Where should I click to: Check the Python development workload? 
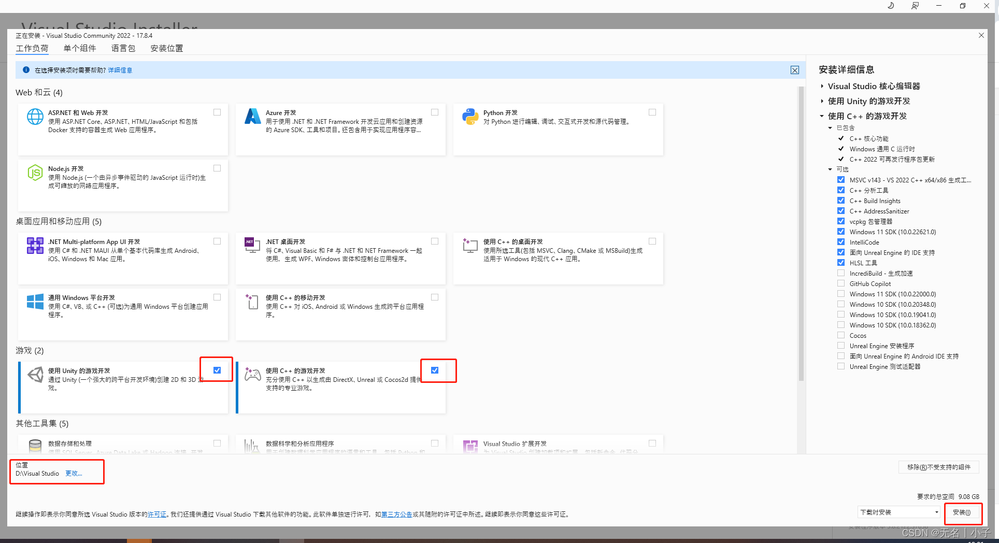[652, 112]
